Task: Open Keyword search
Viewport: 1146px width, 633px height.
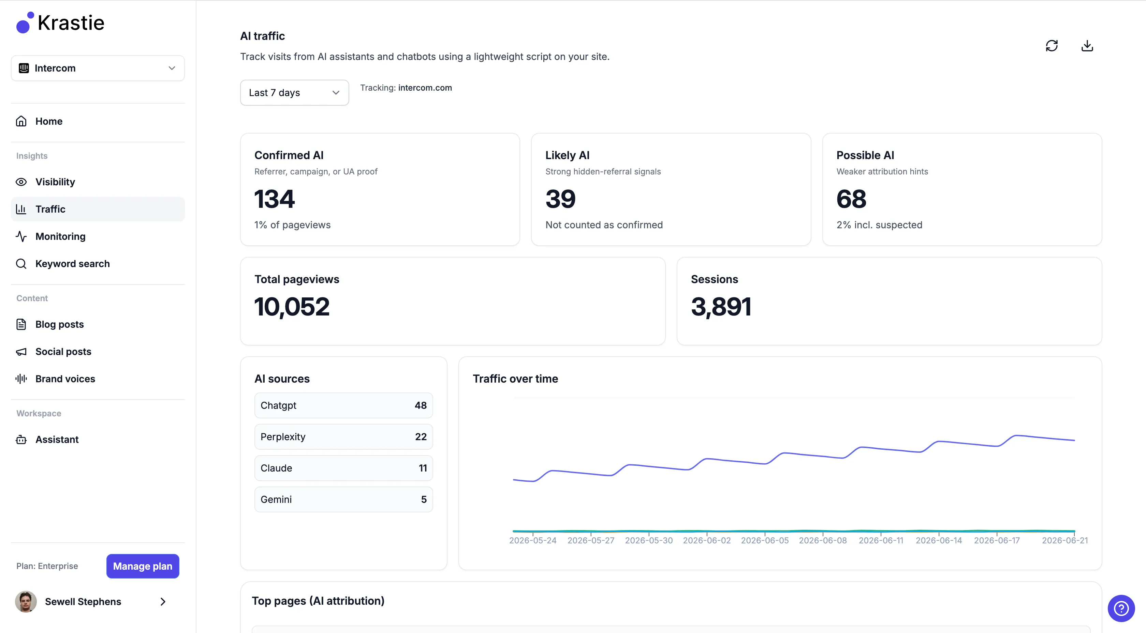Action: (98, 264)
